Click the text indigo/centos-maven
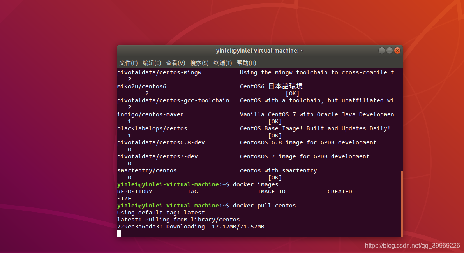 pos(150,114)
